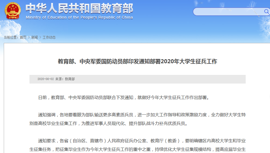Click the search magnifier icon
This screenshot has width=270, height=153.
[266, 12]
